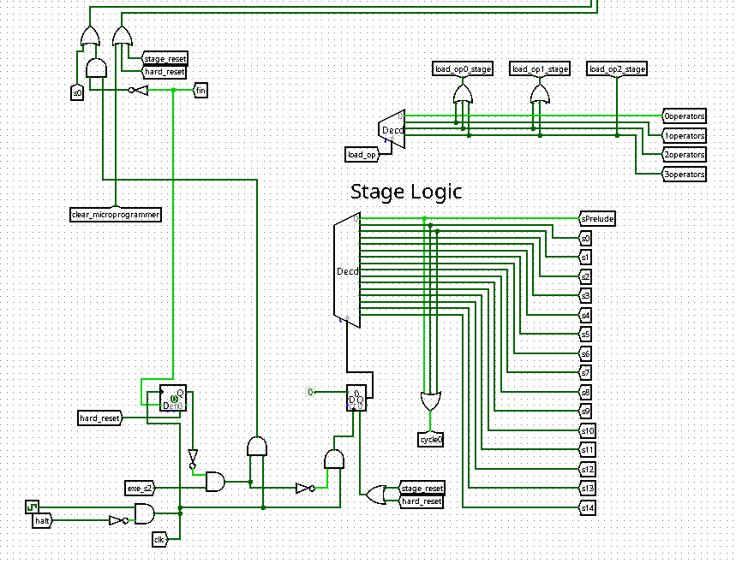736x563 pixels.
Task: Click the cycle0 tunnel label
Action: (430, 440)
